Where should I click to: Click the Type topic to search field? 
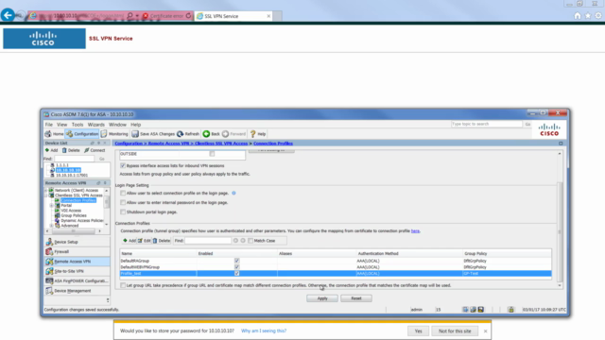pyautogui.click(x=487, y=124)
